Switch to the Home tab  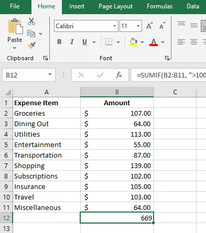[x=47, y=6]
